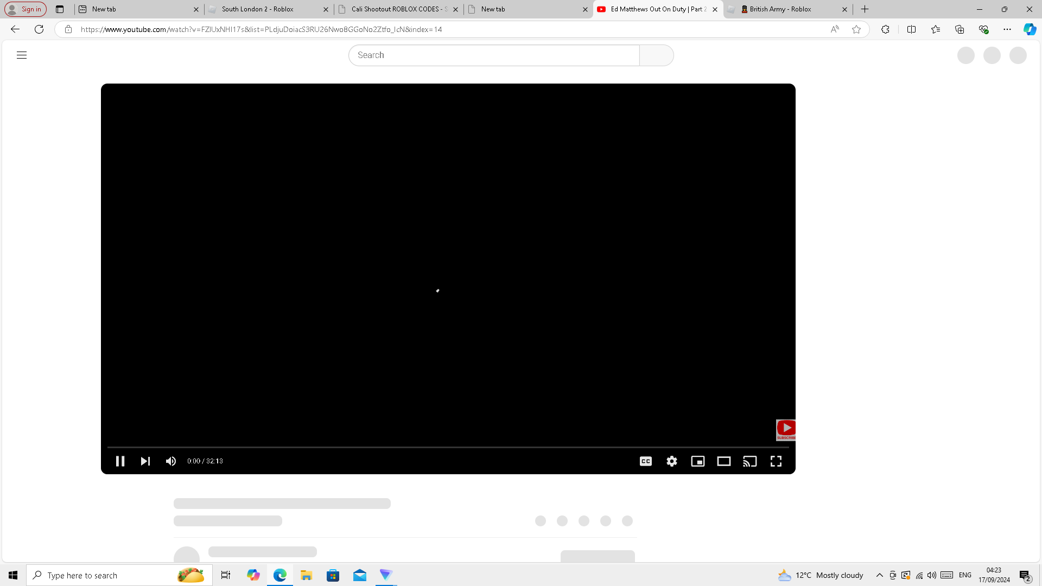This screenshot has height=586, width=1042.
Task: Select the Ed Matthews Out On Duty tab
Action: pos(658,9)
